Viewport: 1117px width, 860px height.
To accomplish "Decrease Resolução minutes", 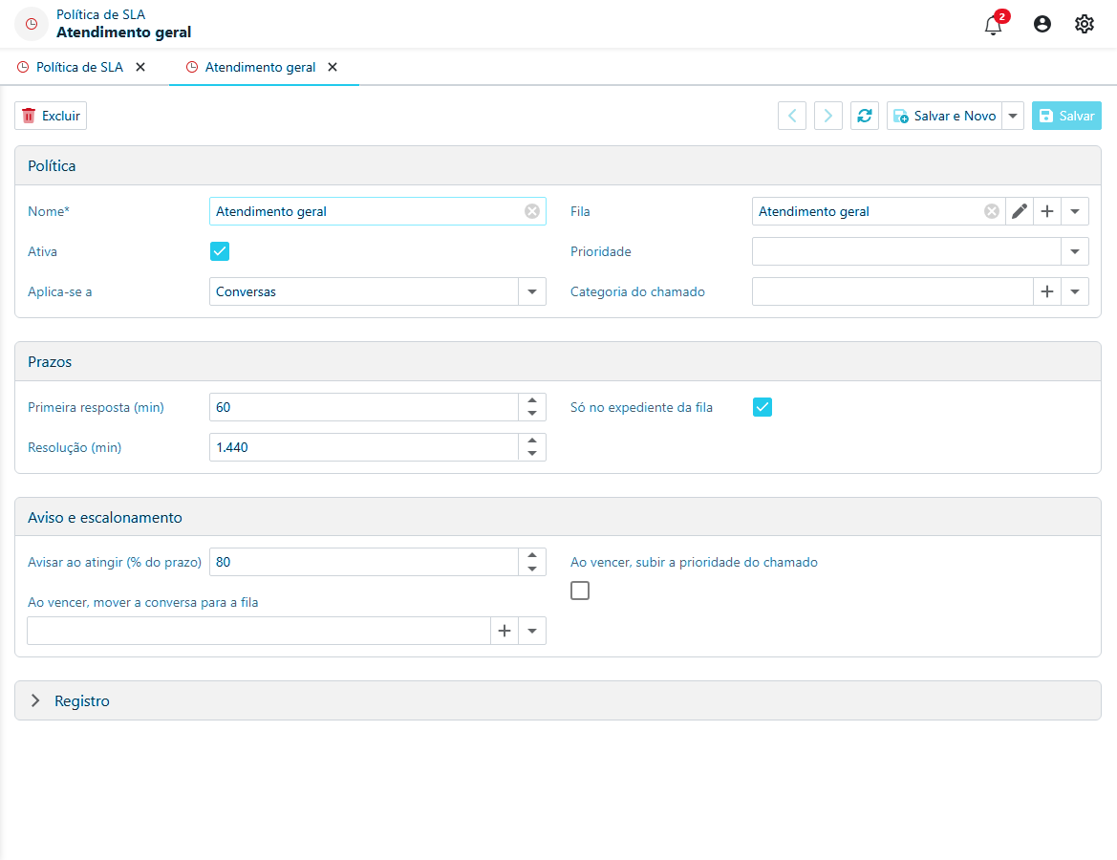I will (x=532, y=454).
